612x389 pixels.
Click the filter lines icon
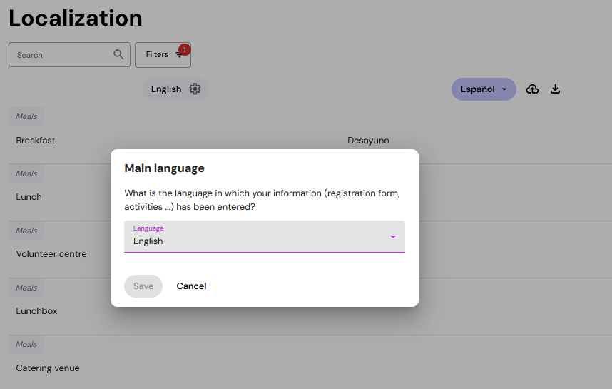coord(178,55)
